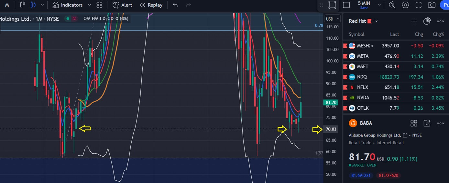Open the indicator templates grid icon
This screenshot has width=449, height=183.
pos(99,5)
